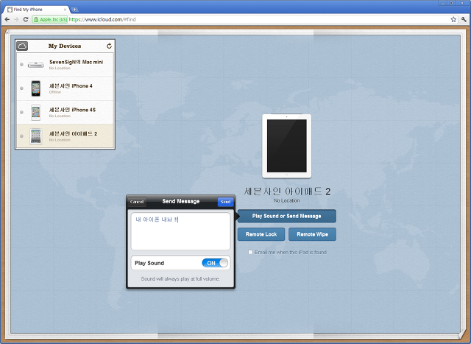This screenshot has height=344, width=471.
Task: Toggle the Play Sound switch off
Action: pos(215,263)
